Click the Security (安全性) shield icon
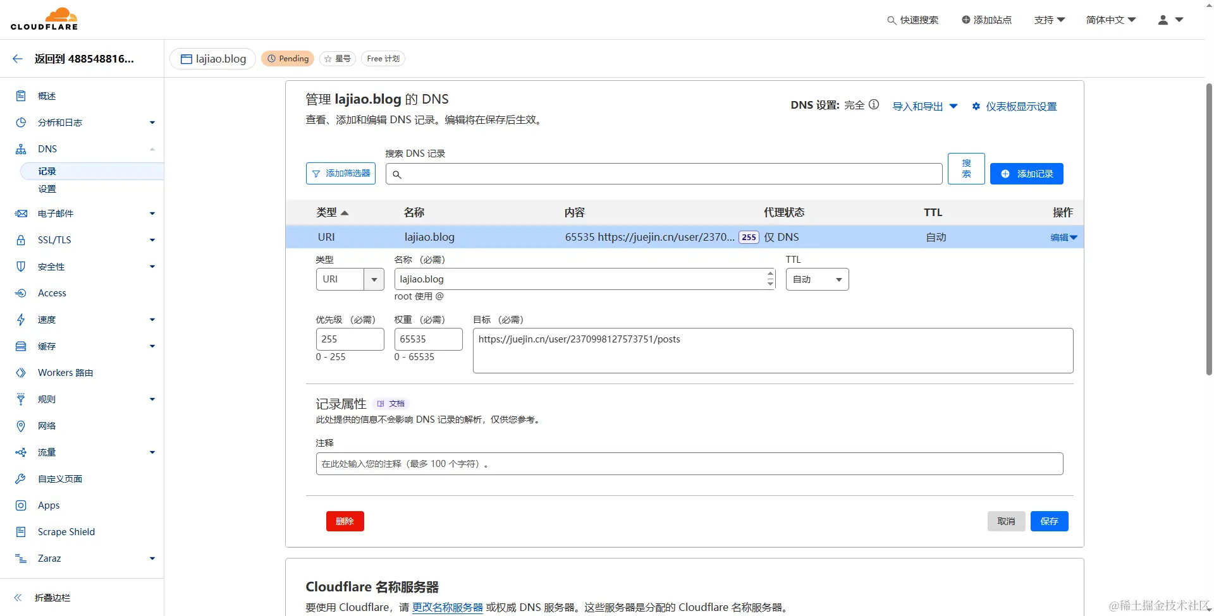The width and height of the screenshot is (1214, 616). click(x=21, y=267)
